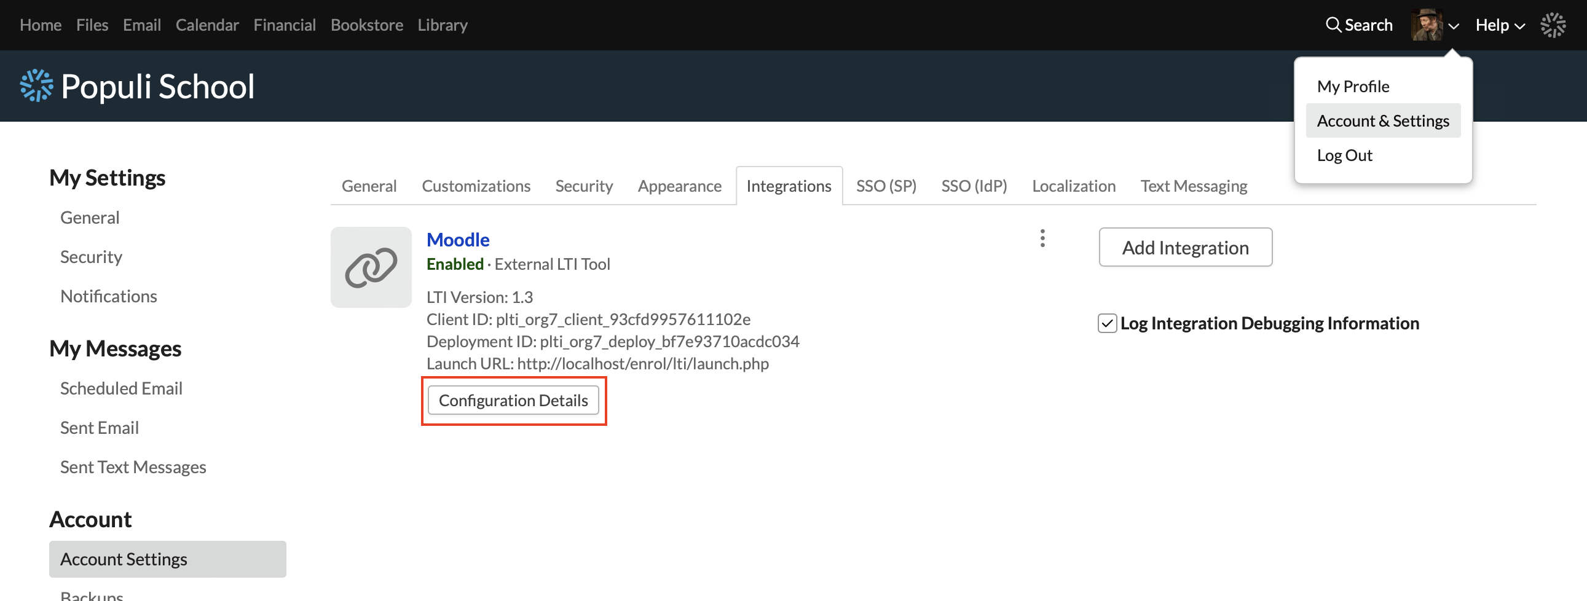Screen dimensions: 1587x601
Task: Click the LTI Version: 1.3 text
Action: [x=479, y=297]
